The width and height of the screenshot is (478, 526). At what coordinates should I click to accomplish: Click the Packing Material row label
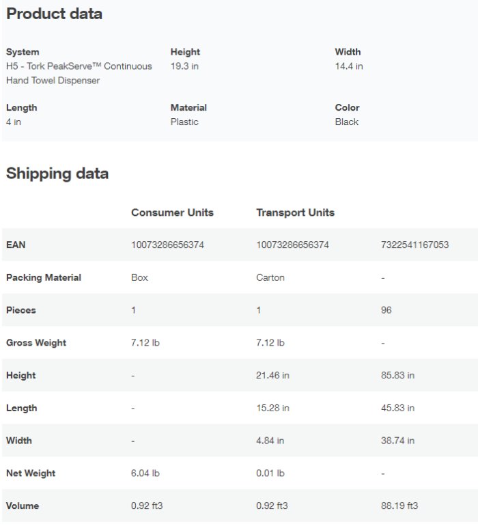(x=44, y=277)
